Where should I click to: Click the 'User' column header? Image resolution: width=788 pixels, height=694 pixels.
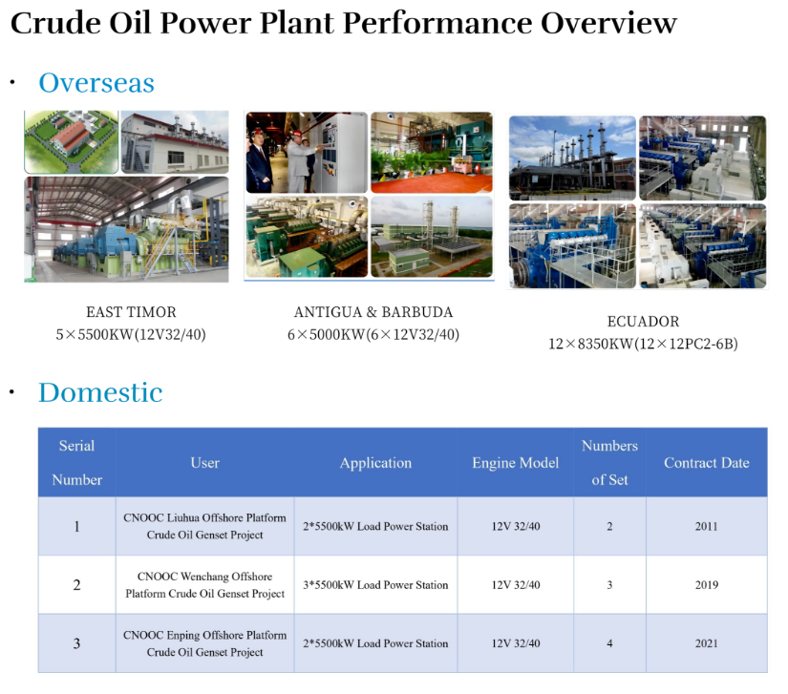click(x=205, y=462)
